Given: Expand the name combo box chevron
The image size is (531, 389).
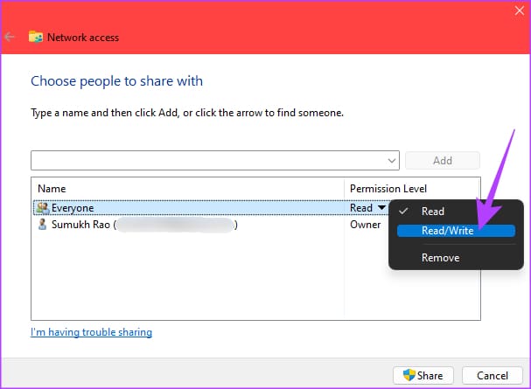Looking at the screenshot, I should coord(392,161).
